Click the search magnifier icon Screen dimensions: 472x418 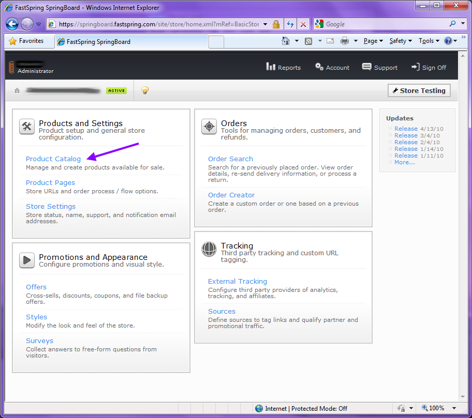point(452,23)
